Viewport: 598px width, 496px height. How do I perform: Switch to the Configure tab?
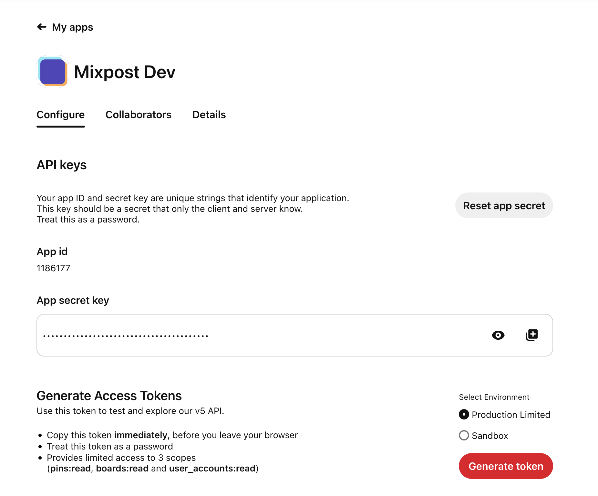[x=61, y=115]
